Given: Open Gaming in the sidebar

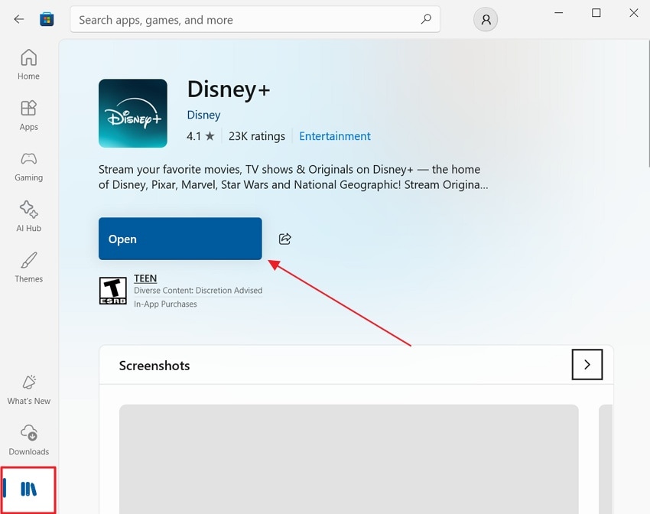Looking at the screenshot, I should click(x=28, y=167).
